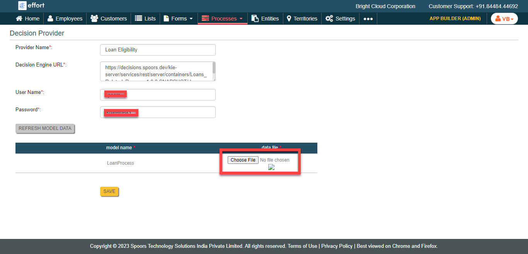Click the effort logo icon

point(22,5)
